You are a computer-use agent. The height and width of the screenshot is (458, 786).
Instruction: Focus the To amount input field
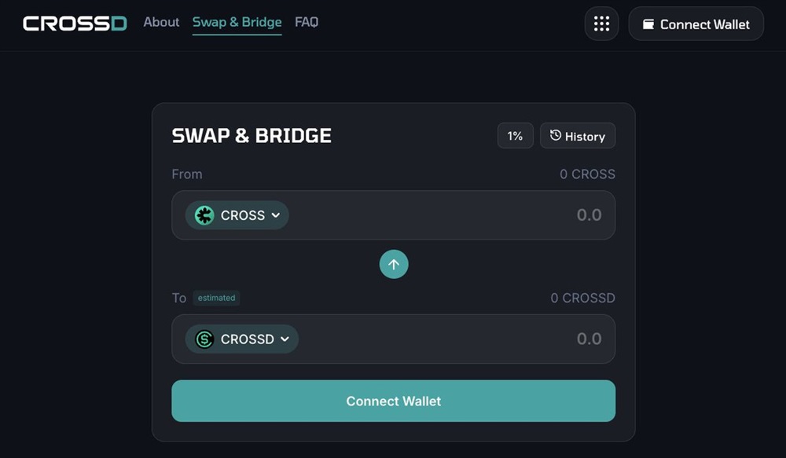472,339
